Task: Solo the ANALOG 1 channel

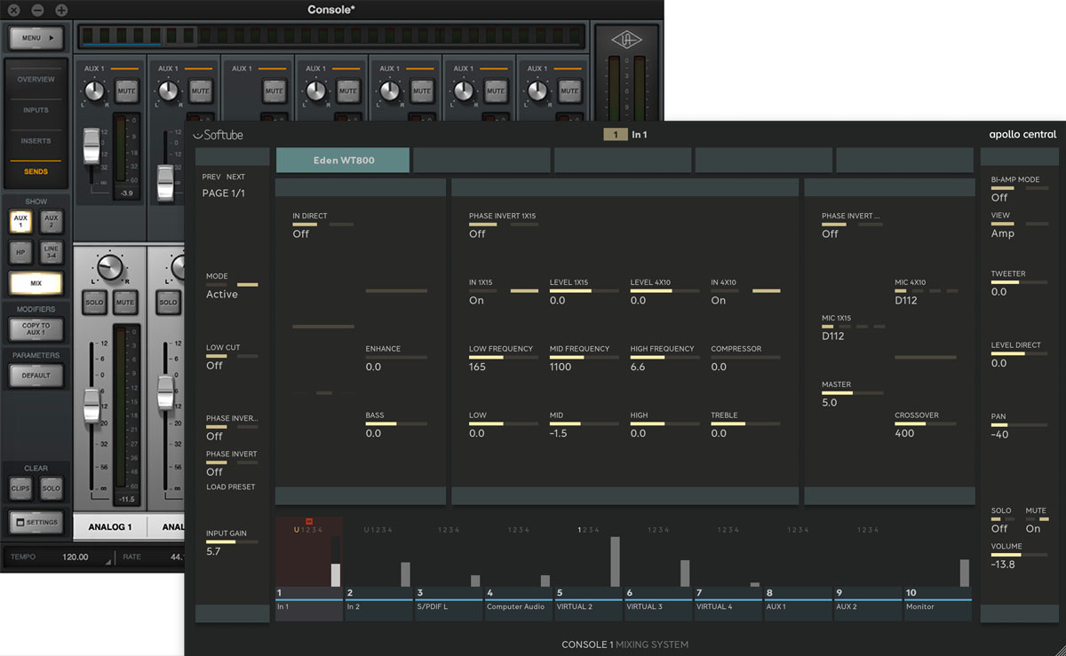Action: (x=95, y=302)
